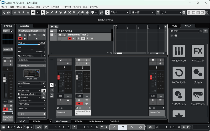Open quantize preset 1/16 dropdown

[171, 12]
